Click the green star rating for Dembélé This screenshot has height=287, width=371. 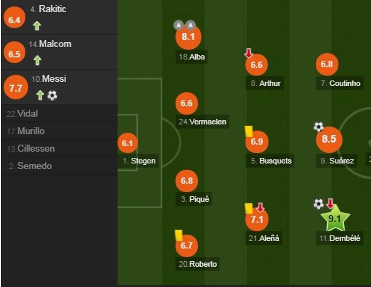pyautogui.click(x=335, y=219)
